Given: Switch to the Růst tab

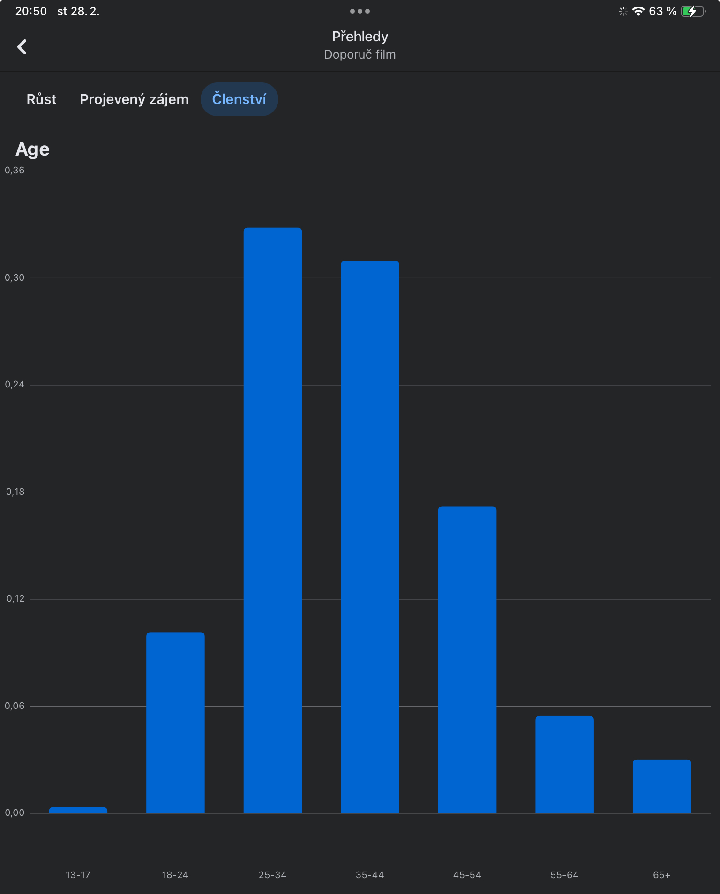Looking at the screenshot, I should coord(41,99).
